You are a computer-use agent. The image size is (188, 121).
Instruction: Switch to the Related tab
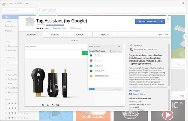click(105, 34)
